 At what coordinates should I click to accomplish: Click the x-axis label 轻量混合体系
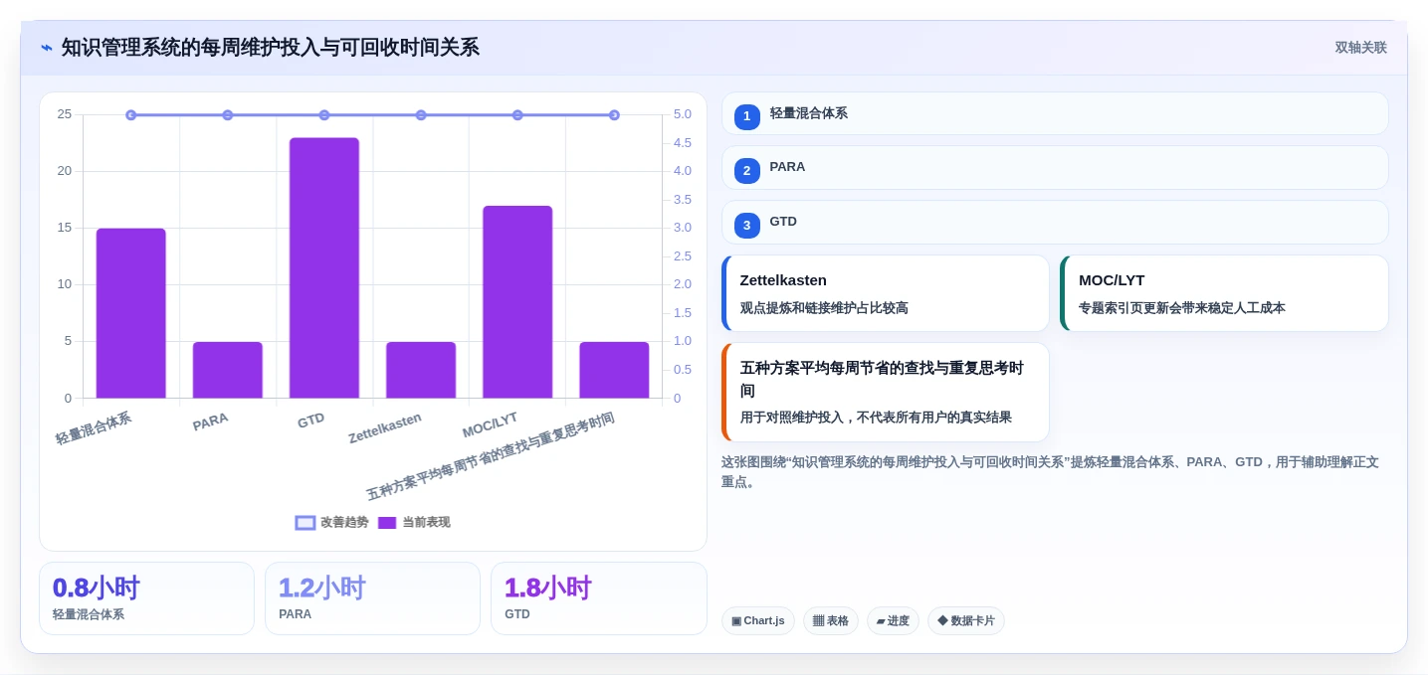pyautogui.click(x=94, y=428)
